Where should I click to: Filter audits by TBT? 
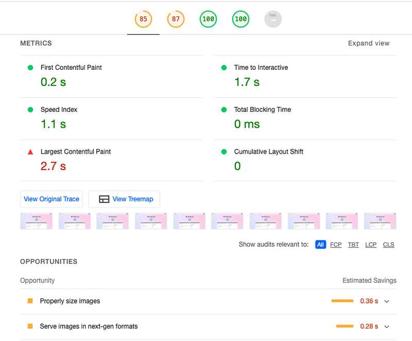(353, 244)
